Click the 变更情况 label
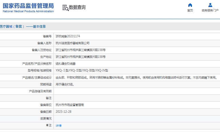The height and width of the screenshot is (132, 220). 46,119
